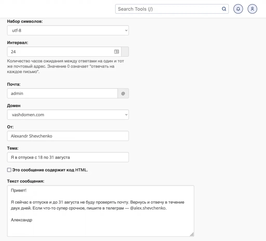Click '@alex.shevchenko' in the message text
Viewport: 266px width, 241px height.
(148, 208)
